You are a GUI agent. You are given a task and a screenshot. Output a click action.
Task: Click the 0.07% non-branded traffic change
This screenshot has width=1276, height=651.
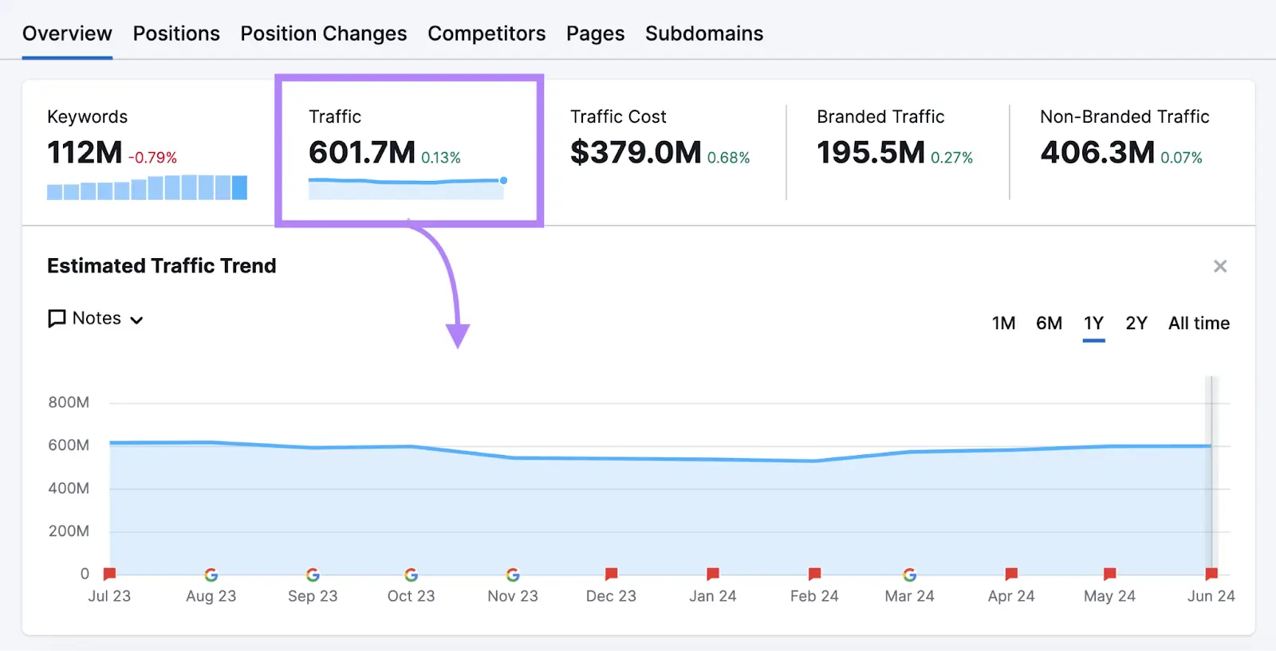coord(1181,158)
